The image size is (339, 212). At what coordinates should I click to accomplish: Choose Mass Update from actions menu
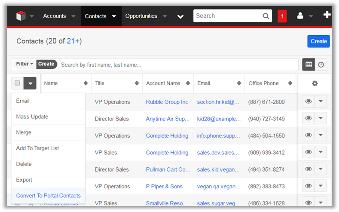[32, 117]
